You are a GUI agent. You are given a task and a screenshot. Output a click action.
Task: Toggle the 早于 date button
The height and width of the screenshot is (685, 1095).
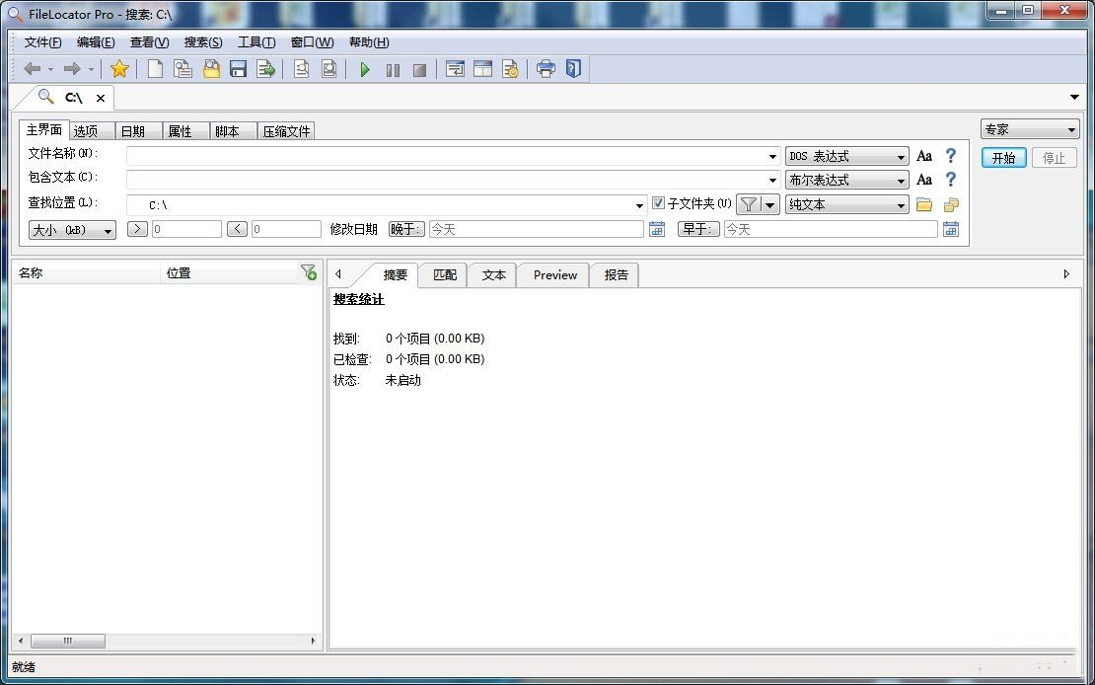pyautogui.click(x=698, y=229)
